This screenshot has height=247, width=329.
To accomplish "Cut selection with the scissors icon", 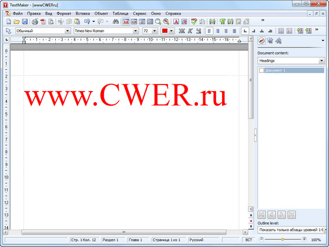I will [x=61, y=22].
